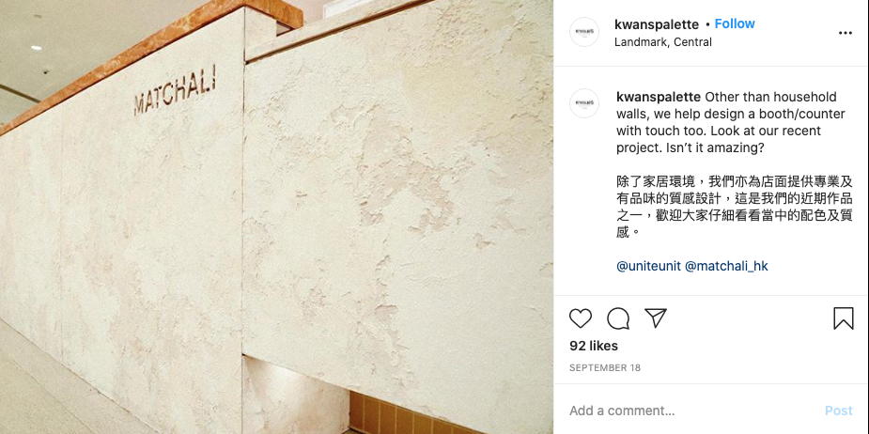Open the three-dot more options menu
Viewport: 869px width, 434px height.
(x=846, y=33)
